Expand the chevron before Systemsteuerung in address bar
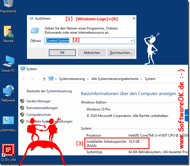190x166 pixels. [x=56, y=79]
